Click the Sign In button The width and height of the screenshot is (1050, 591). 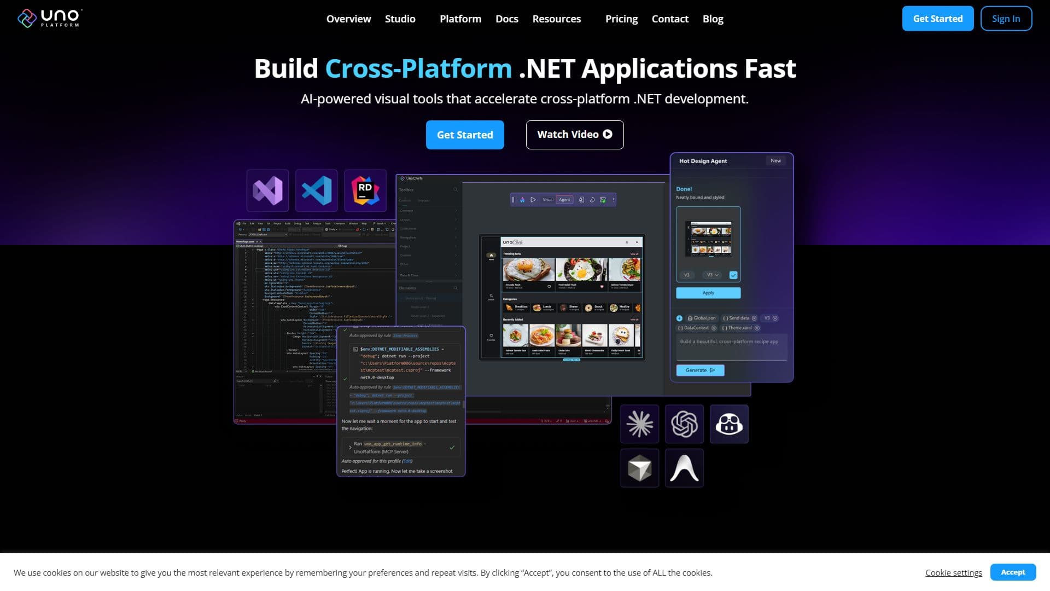[x=1006, y=19]
